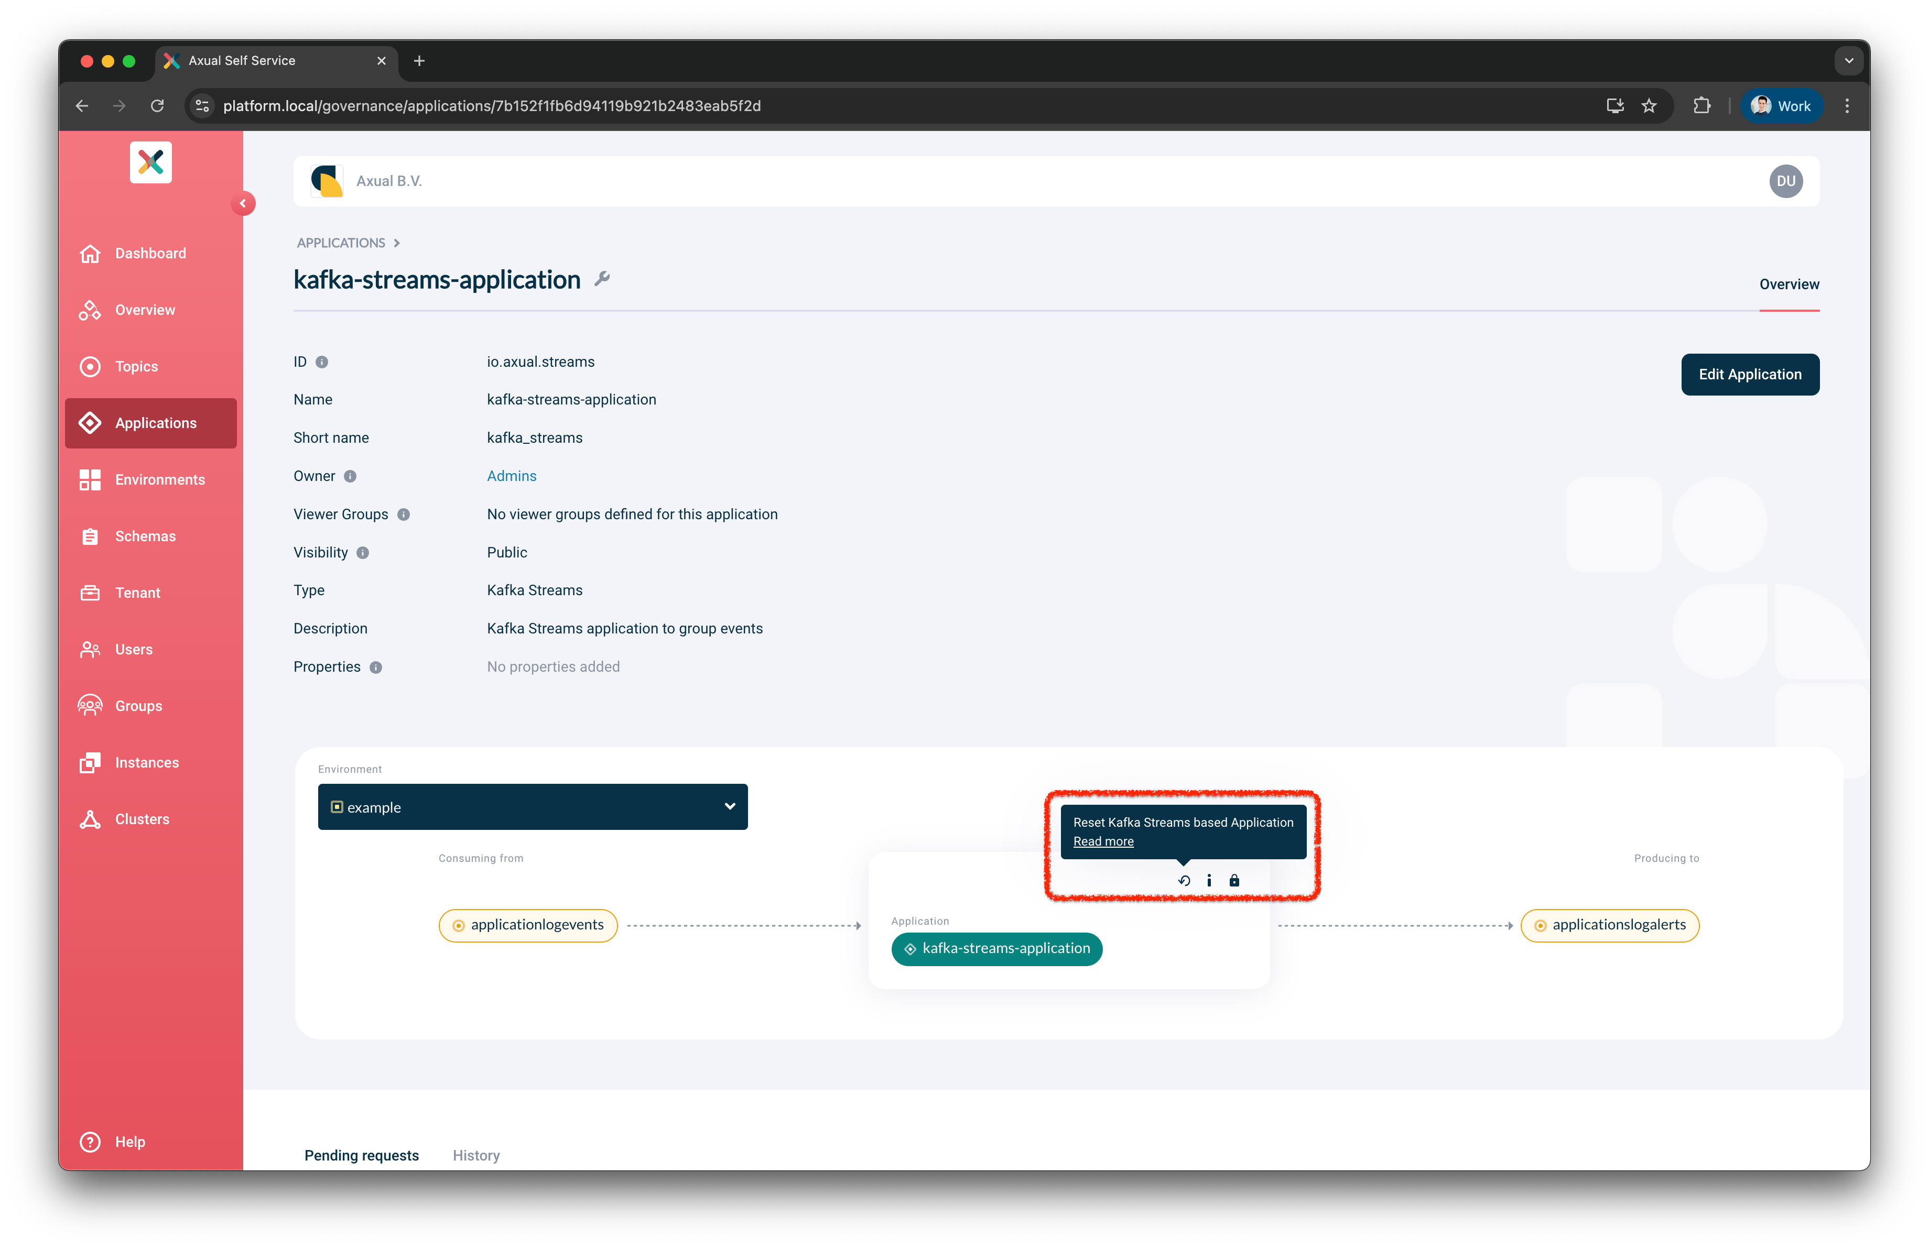
Task: Click the Edit Application button
Action: [1750, 374]
